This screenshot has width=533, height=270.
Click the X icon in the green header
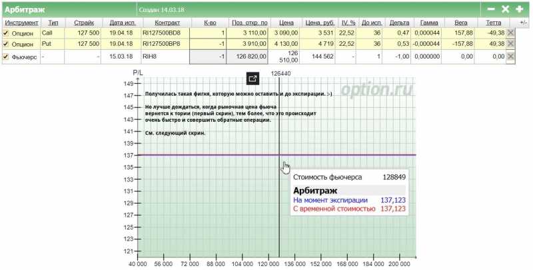coord(505,9)
